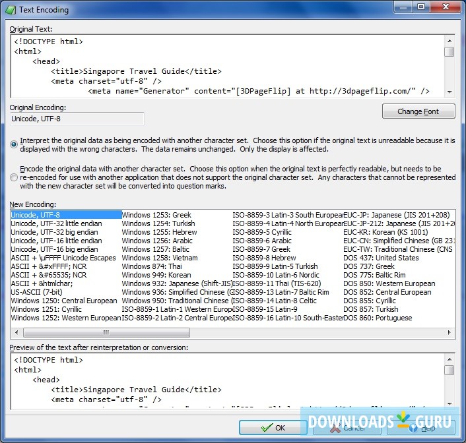
Task: Select Windows 1252: Western European
Action: (66, 318)
